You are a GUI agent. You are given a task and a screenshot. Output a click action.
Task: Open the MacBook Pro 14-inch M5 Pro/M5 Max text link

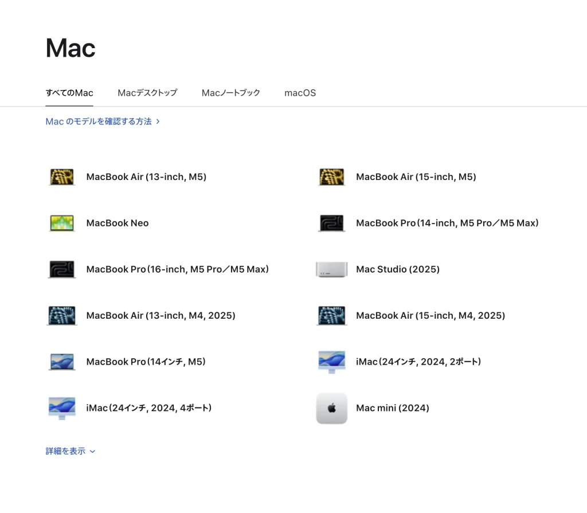coord(447,223)
